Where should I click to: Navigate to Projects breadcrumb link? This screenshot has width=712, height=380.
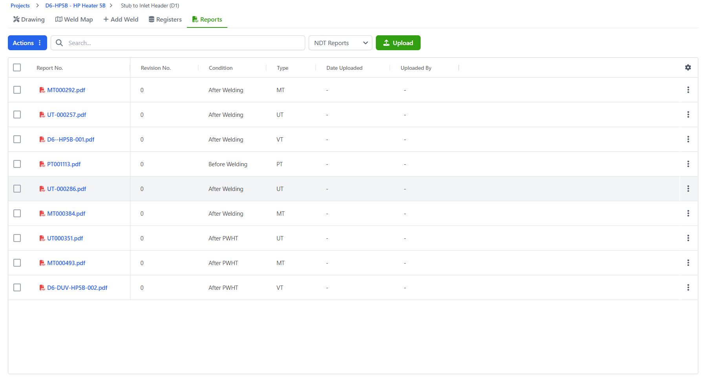(20, 5)
